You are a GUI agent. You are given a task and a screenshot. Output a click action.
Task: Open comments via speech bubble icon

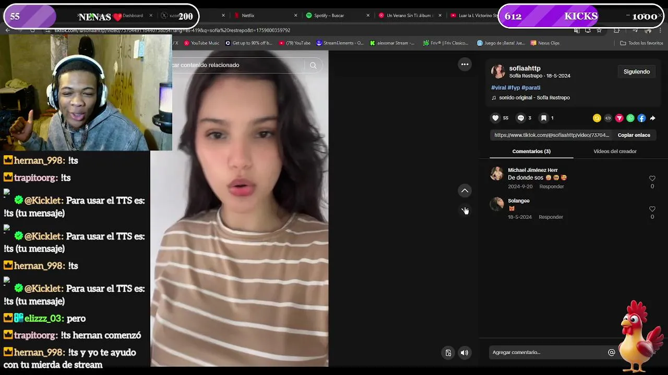tap(520, 118)
